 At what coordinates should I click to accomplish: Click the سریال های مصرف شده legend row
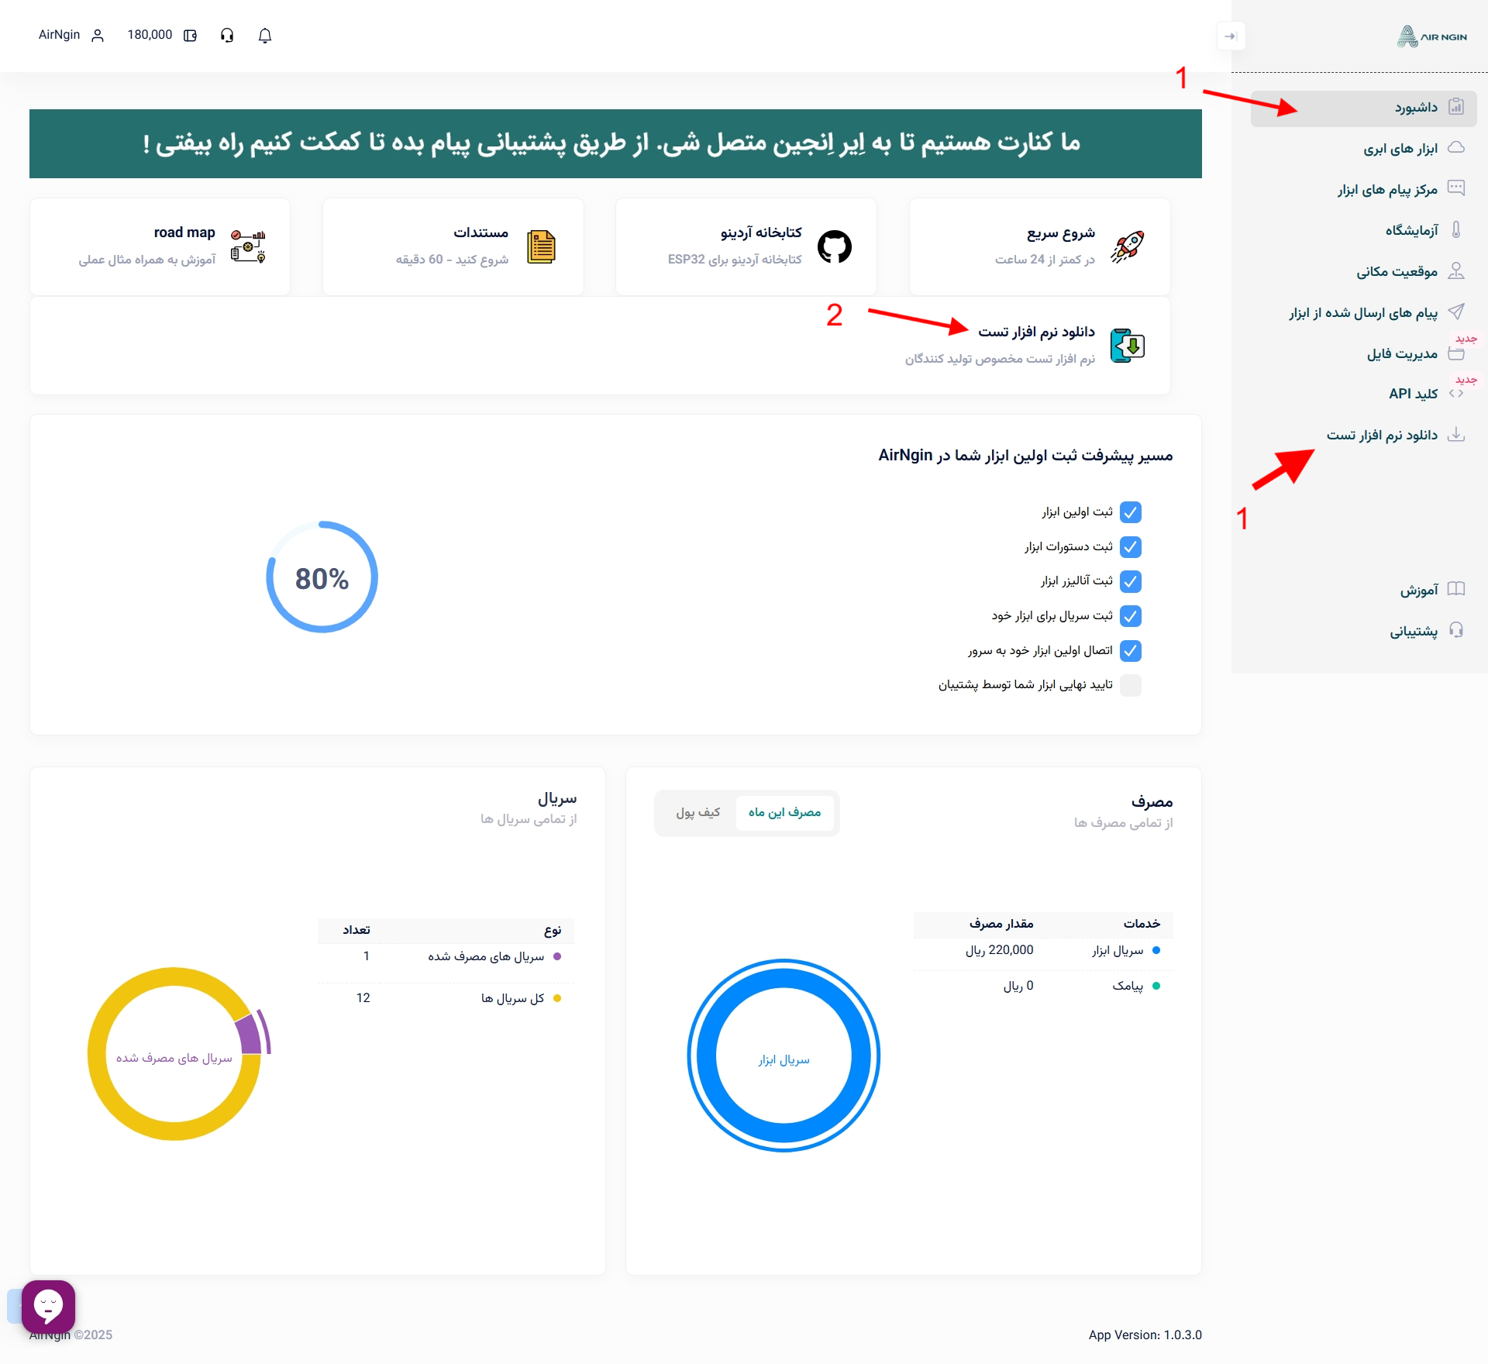point(446,957)
